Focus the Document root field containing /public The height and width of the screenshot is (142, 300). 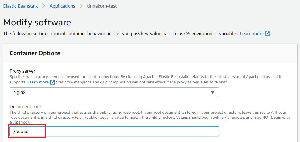[x=114, y=131]
